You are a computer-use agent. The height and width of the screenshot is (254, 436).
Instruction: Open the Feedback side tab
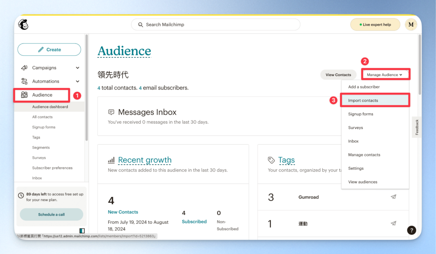pyautogui.click(x=416, y=127)
